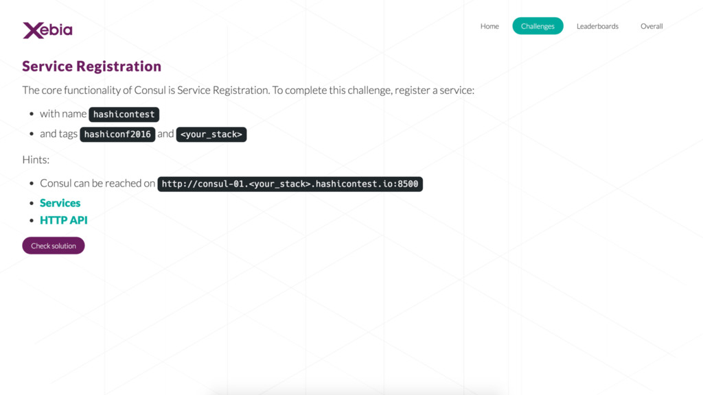This screenshot has width=703, height=395.
Task: Click the hashiconf2016 tag label
Action: [117, 134]
